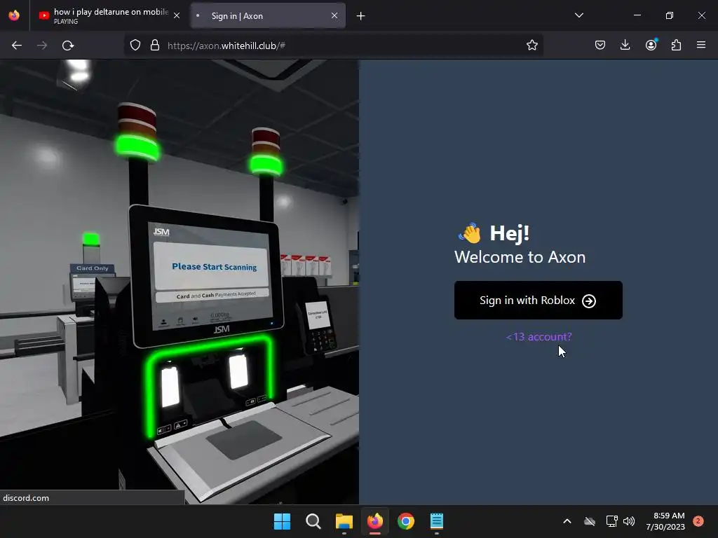718x538 pixels.
Task: Go back to the previous page
Action: [x=17, y=46]
